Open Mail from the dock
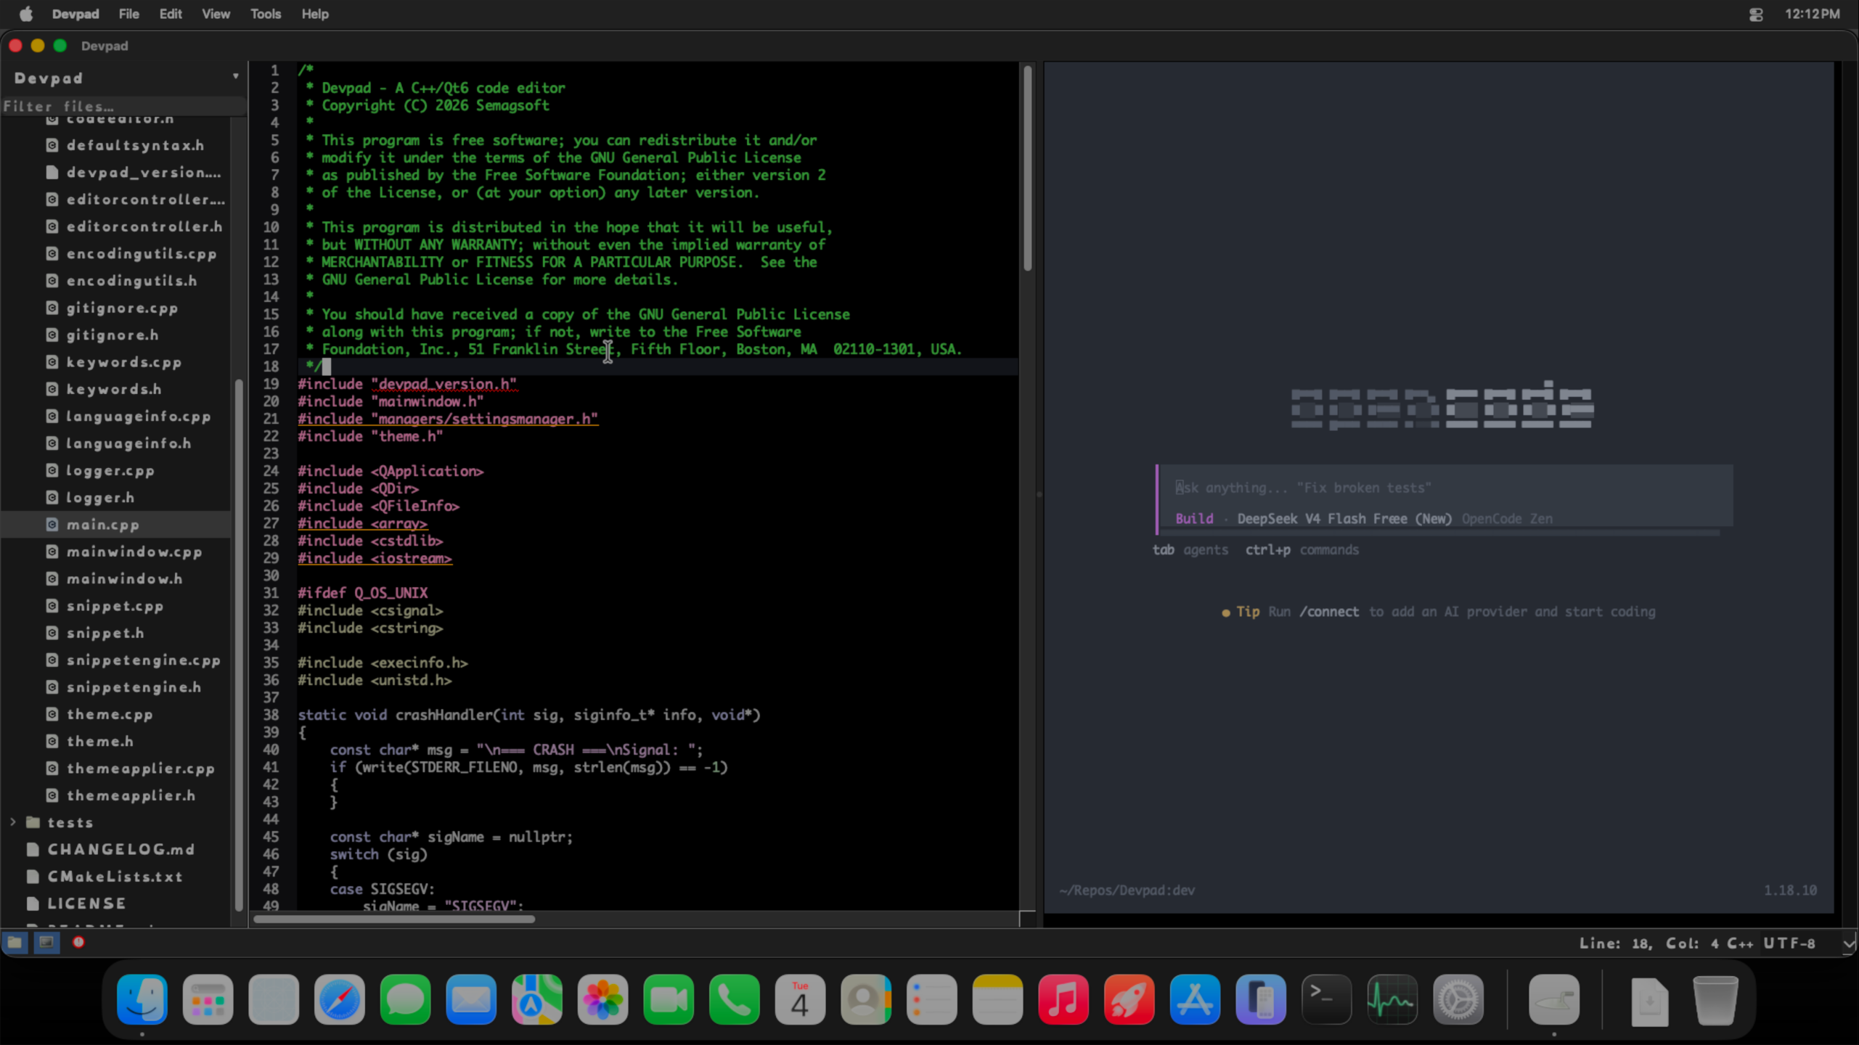Image resolution: width=1859 pixels, height=1045 pixels. click(471, 1000)
